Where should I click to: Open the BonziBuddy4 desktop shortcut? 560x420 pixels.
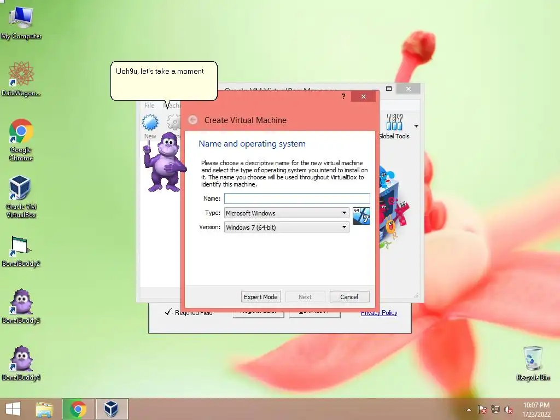pyautogui.click(x=21, y=363)
